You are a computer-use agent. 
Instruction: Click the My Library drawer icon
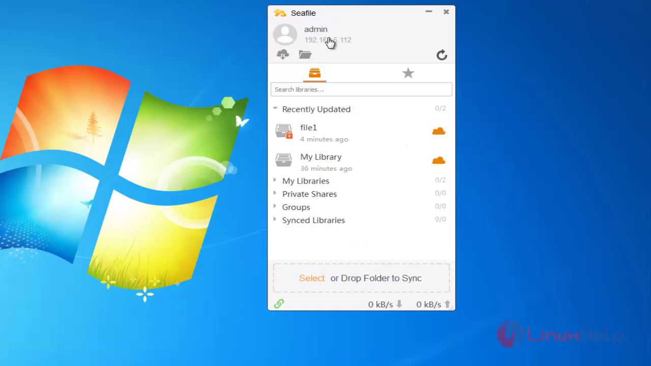coord(283,160)
